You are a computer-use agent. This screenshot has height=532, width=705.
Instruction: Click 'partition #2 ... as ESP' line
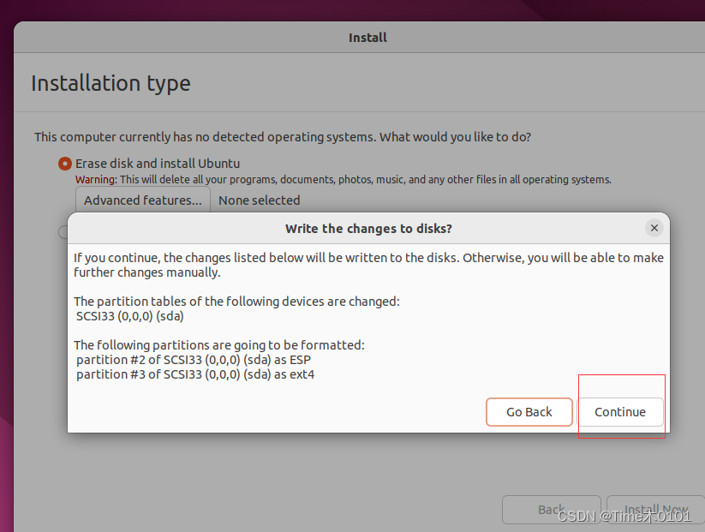[194, 360]
